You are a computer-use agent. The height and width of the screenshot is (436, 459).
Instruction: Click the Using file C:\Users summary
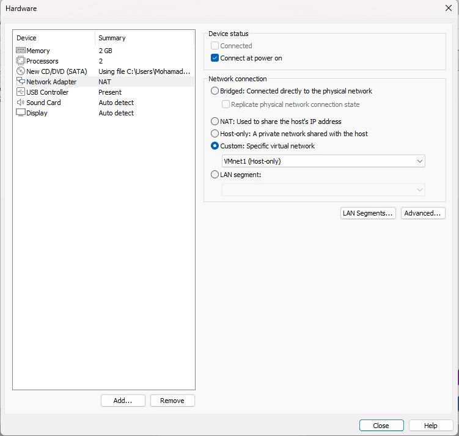pos(144,71)
